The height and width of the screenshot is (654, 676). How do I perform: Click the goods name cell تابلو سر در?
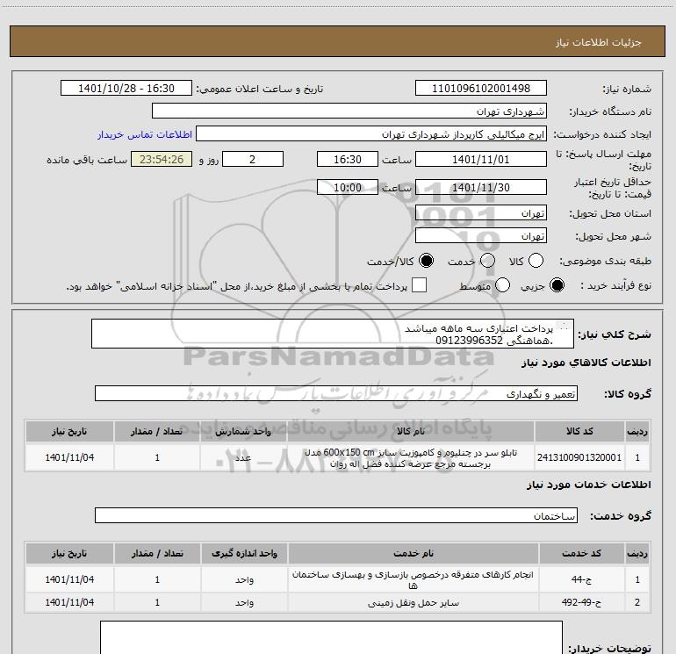pos(411,457)
